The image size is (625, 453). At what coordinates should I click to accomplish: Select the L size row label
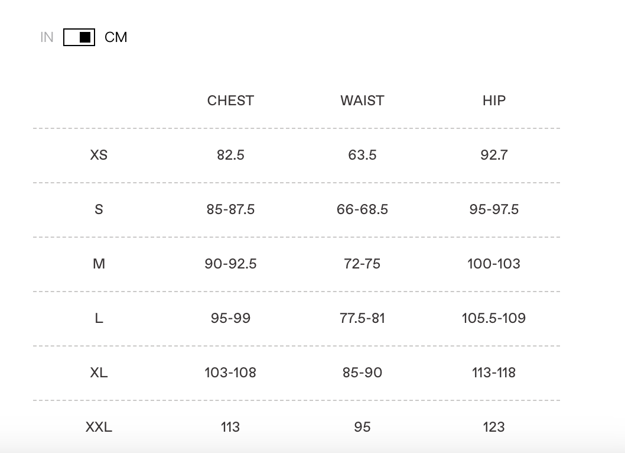pyautogui.click(x=99, y=318)
